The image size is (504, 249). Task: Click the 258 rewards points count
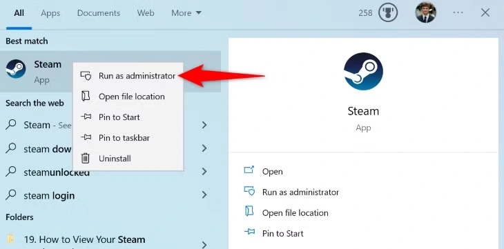coord(365,13)
